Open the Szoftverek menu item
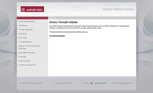Screen dimensions: 153x93 point(23,34)
